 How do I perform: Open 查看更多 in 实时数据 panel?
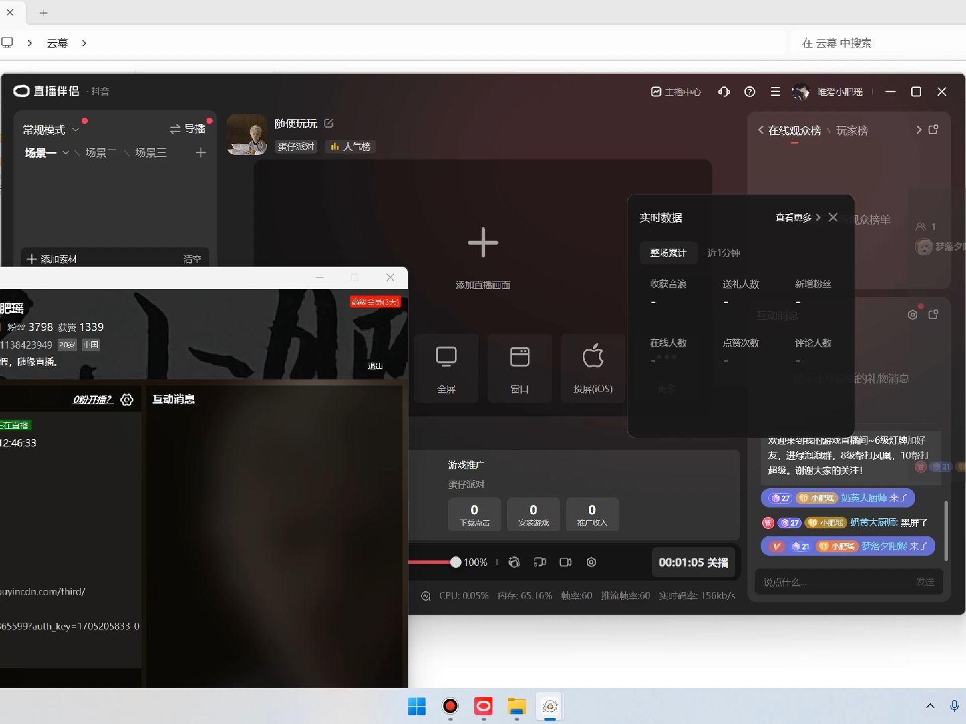[x=798, y=217]
